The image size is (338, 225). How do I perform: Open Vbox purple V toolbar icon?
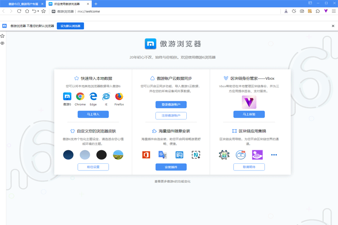click(326, 11)
